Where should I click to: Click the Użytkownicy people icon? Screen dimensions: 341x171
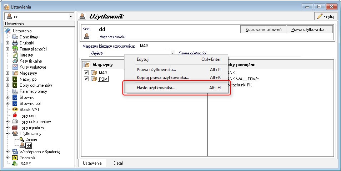[x=15, y=134]
